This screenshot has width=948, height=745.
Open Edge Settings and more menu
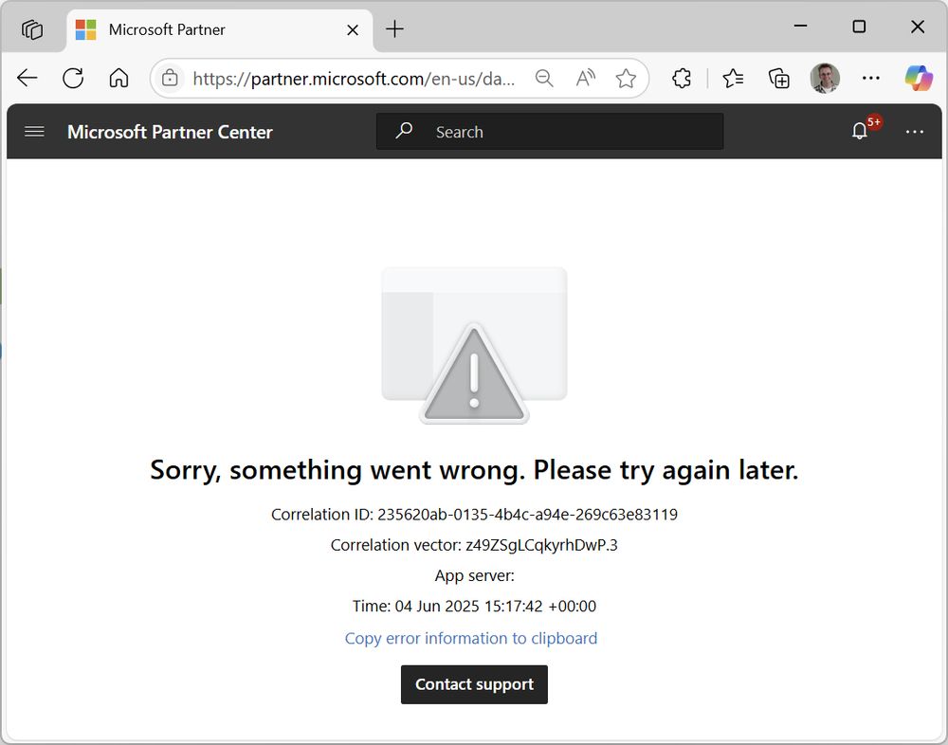tap(870, 78)
